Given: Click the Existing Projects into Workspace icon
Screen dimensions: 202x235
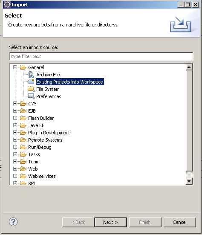Looking at the screenshot, I should (x=31, y=81).
